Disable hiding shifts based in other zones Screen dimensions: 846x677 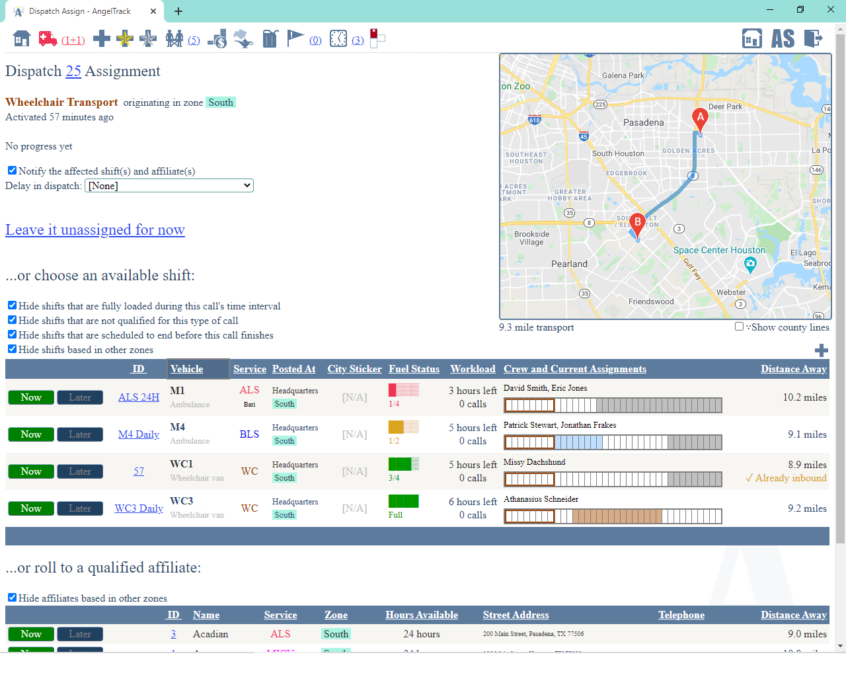12,348
